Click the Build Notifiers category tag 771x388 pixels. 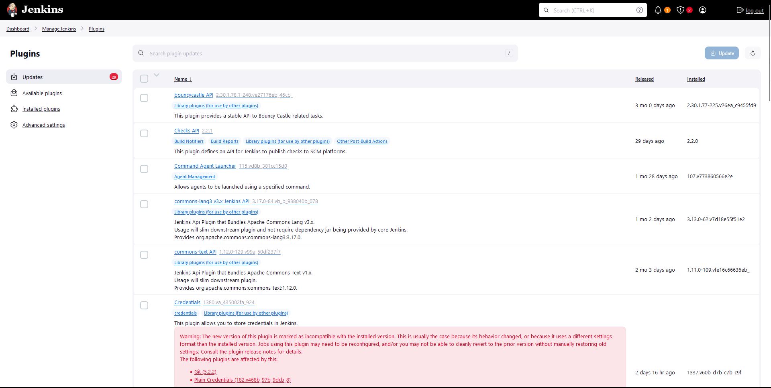pos(189,141)
